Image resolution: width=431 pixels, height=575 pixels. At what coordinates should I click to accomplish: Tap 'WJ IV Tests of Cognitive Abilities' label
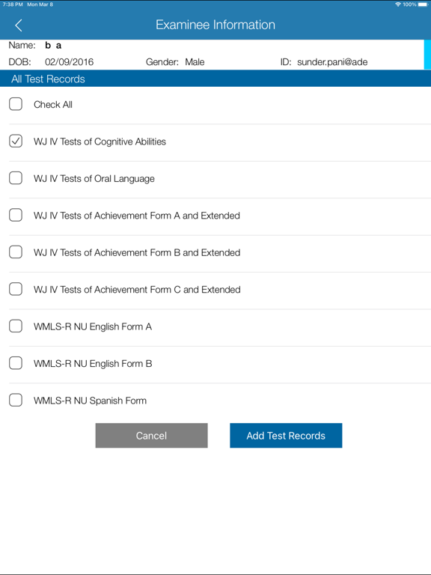pos(100,142)
